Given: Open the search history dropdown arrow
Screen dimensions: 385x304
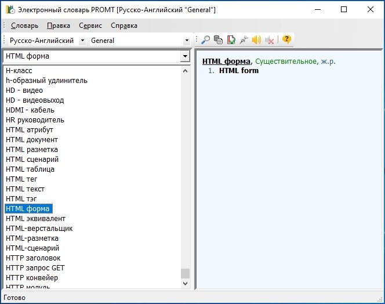Looking at the screenshot, I should coord(185,56).
